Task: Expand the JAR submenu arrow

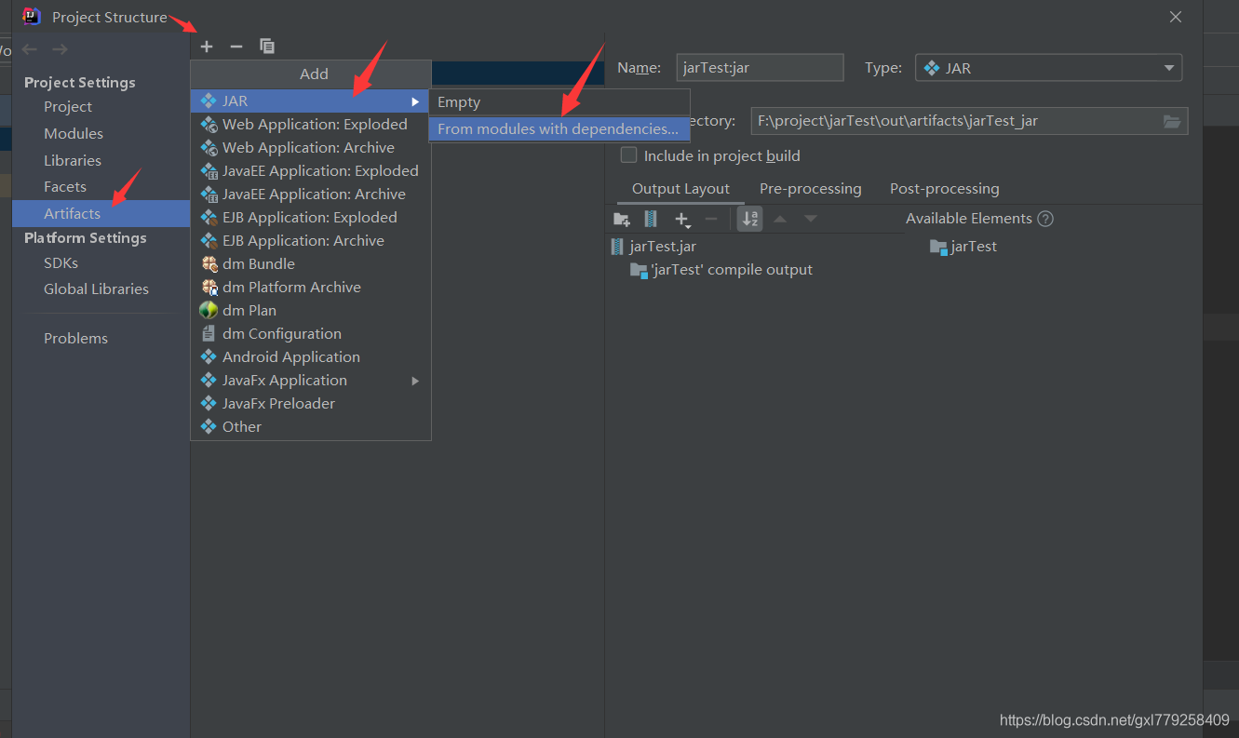Action: coord(415,101)
